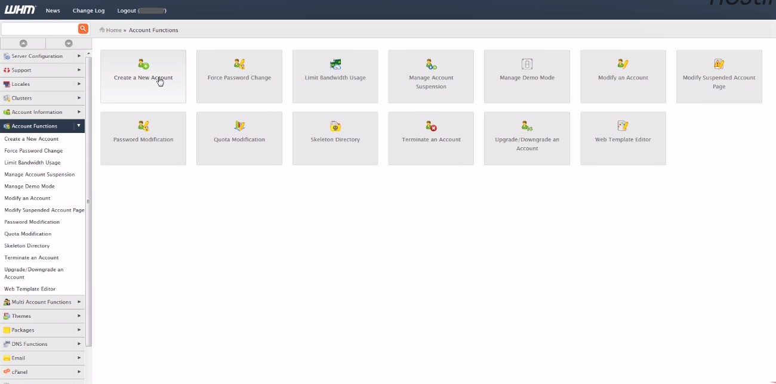
Task: Select Skeleton Directory in sidebar
Action: tap(27, 246)
